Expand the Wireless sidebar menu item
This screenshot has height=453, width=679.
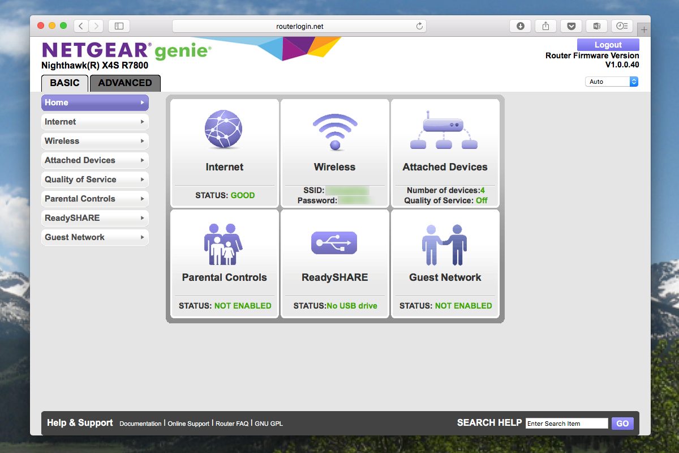pos(95,141)
